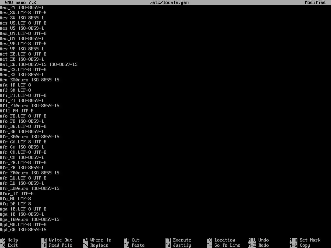The width and height of the screenshot is (331, 248).
Task: Place cursor on line #fr_CH.UTF-8 UTF-8
Action: click(23, 152)
